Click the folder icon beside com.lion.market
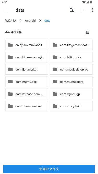Viewport: 98px width, 174px height. click(10, 69)
